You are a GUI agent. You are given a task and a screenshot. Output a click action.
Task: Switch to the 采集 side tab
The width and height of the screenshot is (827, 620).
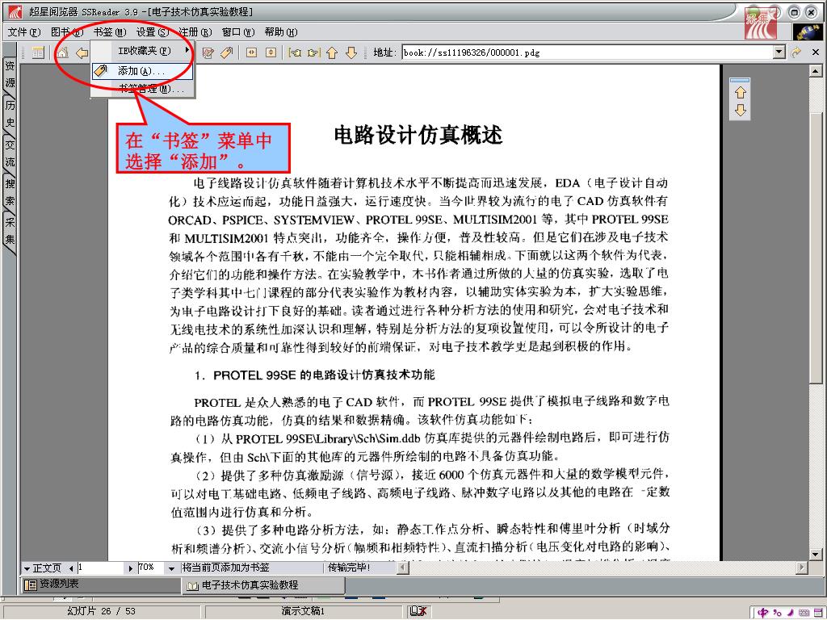click(x=10, y=230)
